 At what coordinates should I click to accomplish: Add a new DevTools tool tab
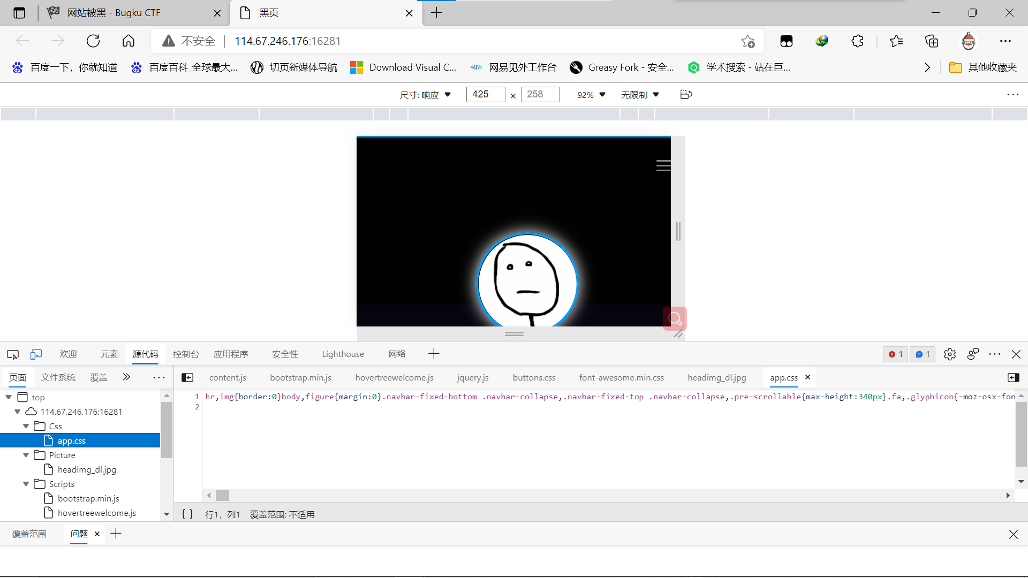[434, 354]
